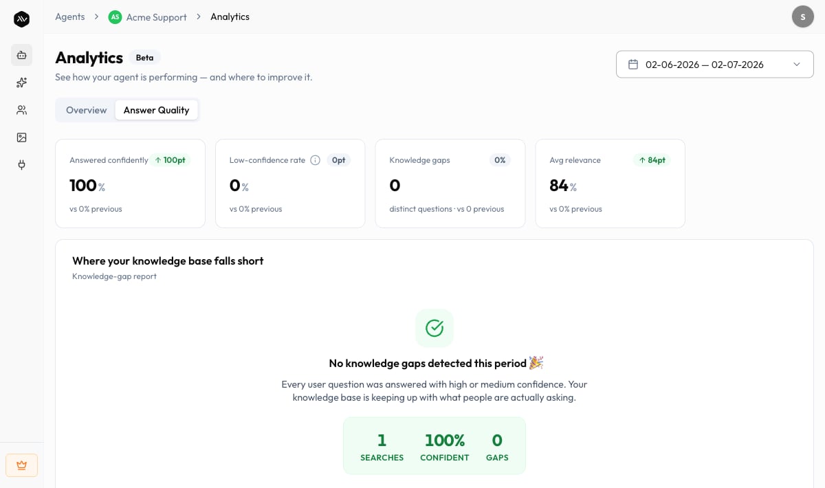Open the sparkles icon in sidebar
825x488 pixels.
pos(21,82)
